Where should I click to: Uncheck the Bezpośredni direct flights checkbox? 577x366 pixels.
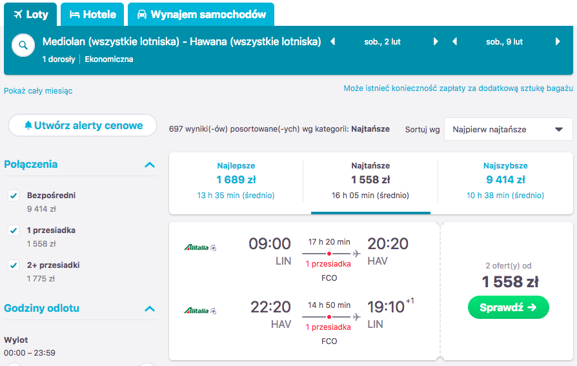(14, 196)
